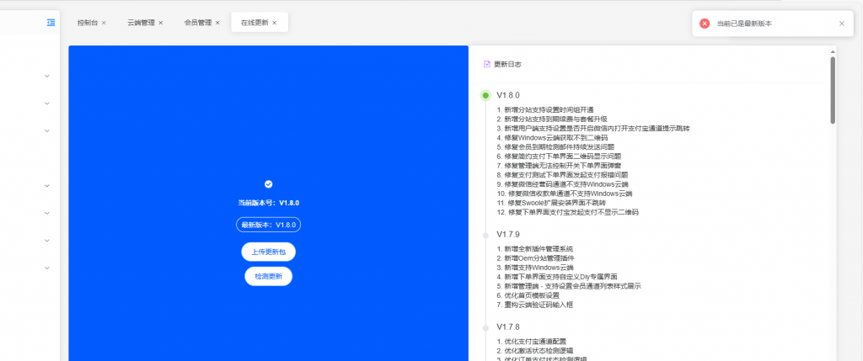This screenshot has width=863, height=361.
Task: Click the red error icon in notification
Action: point(705,24)
